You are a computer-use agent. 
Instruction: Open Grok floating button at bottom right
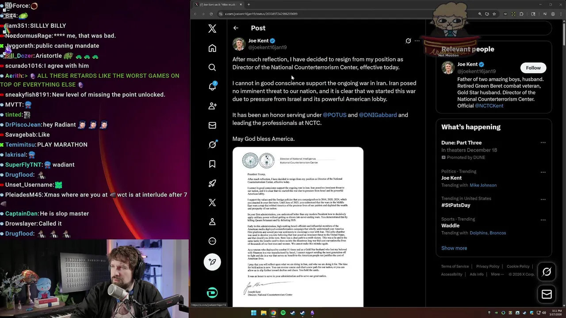point(547,272)
